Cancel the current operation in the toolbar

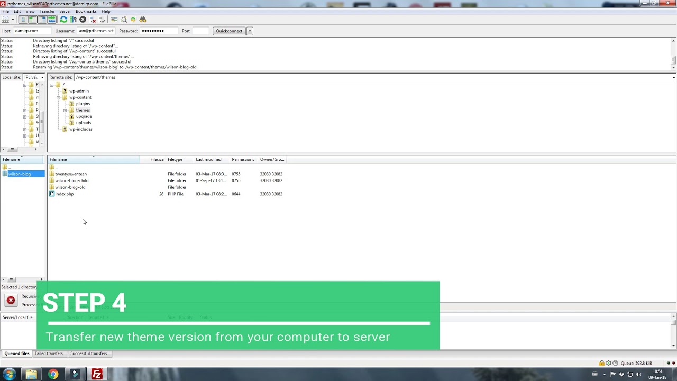coord(83,20)
